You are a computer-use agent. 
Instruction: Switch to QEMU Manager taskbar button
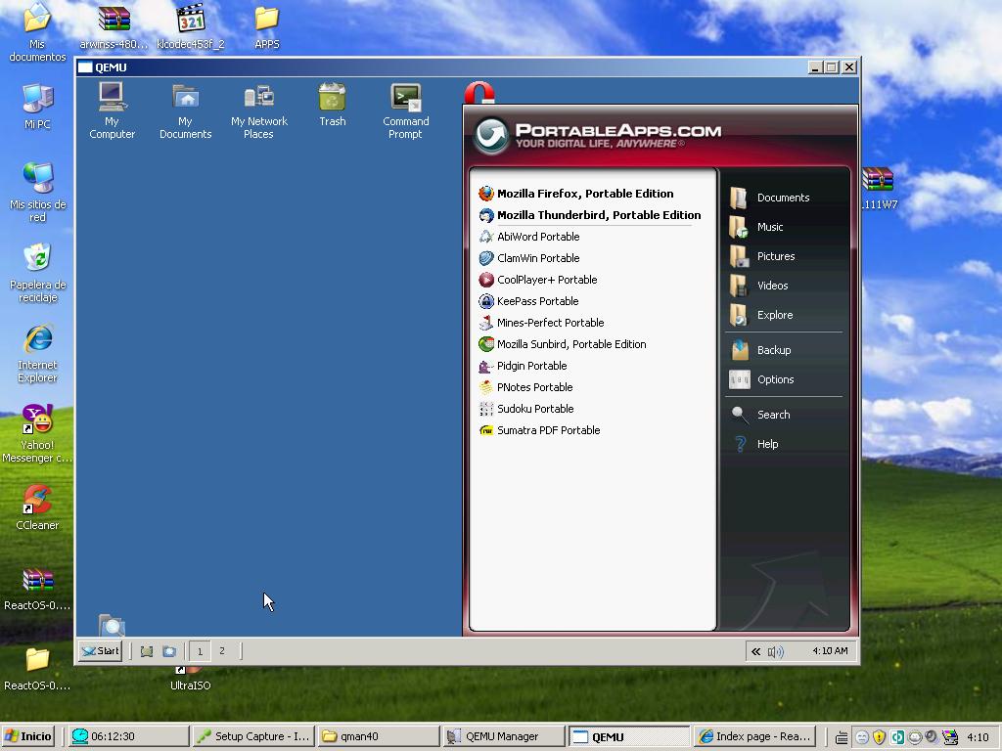pyautogui.click(x=503, y=736)
